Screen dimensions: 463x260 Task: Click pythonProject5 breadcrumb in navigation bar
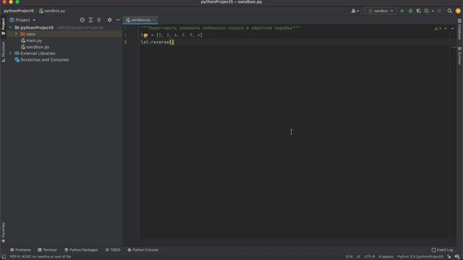[x=19, y=11]
